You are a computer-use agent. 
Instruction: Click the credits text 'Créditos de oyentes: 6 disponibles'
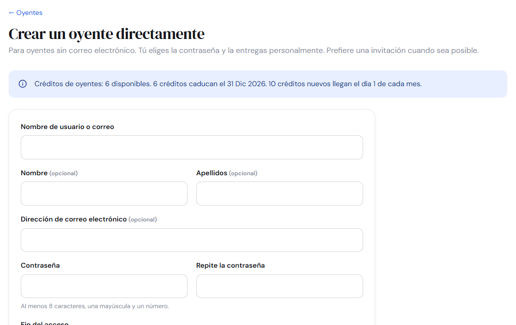93,84
